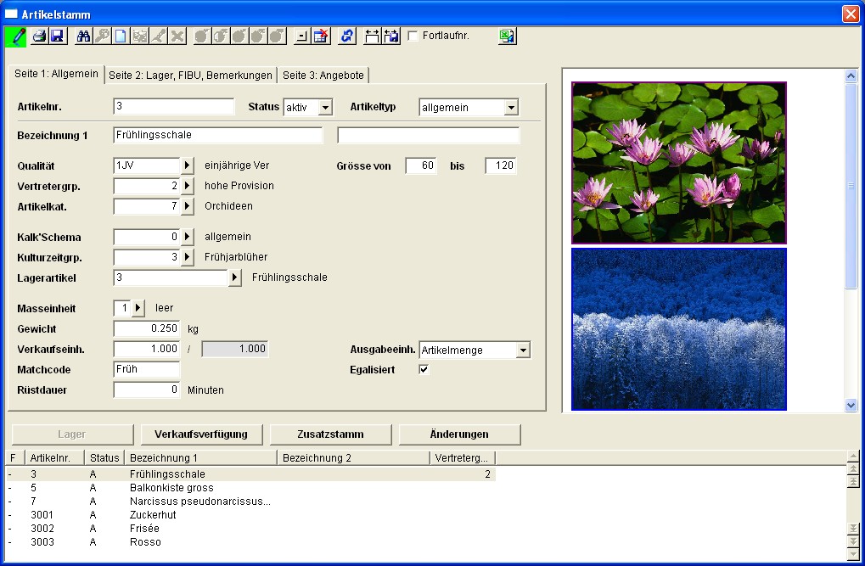Click the image panel scroll-up arrow
Screen dimensions: 865x566
851,76
